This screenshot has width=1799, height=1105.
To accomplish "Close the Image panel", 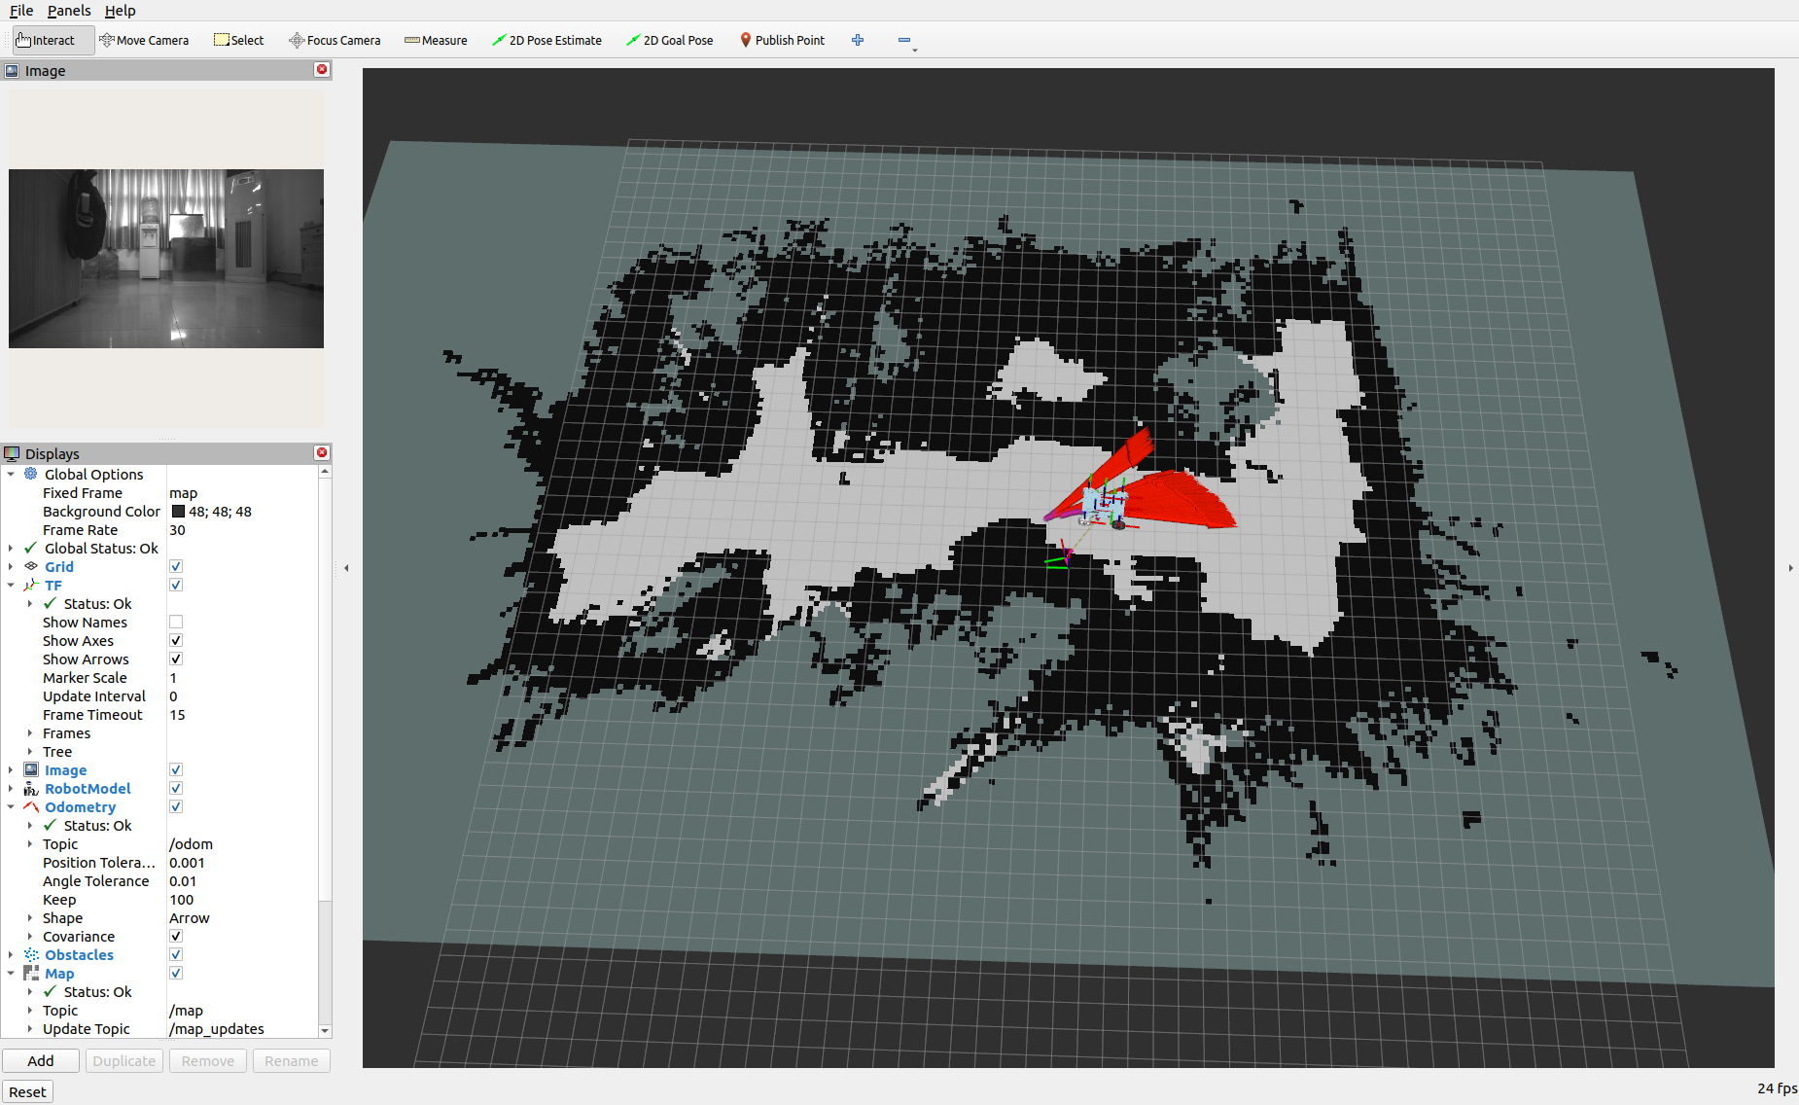I will 322,70.
